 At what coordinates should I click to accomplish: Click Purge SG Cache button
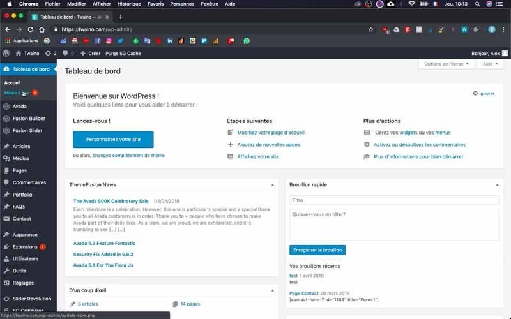[x=123, y=53]
